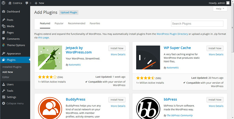
Task: Click the admin user avatar icon
Action: (x=228, y=3)
